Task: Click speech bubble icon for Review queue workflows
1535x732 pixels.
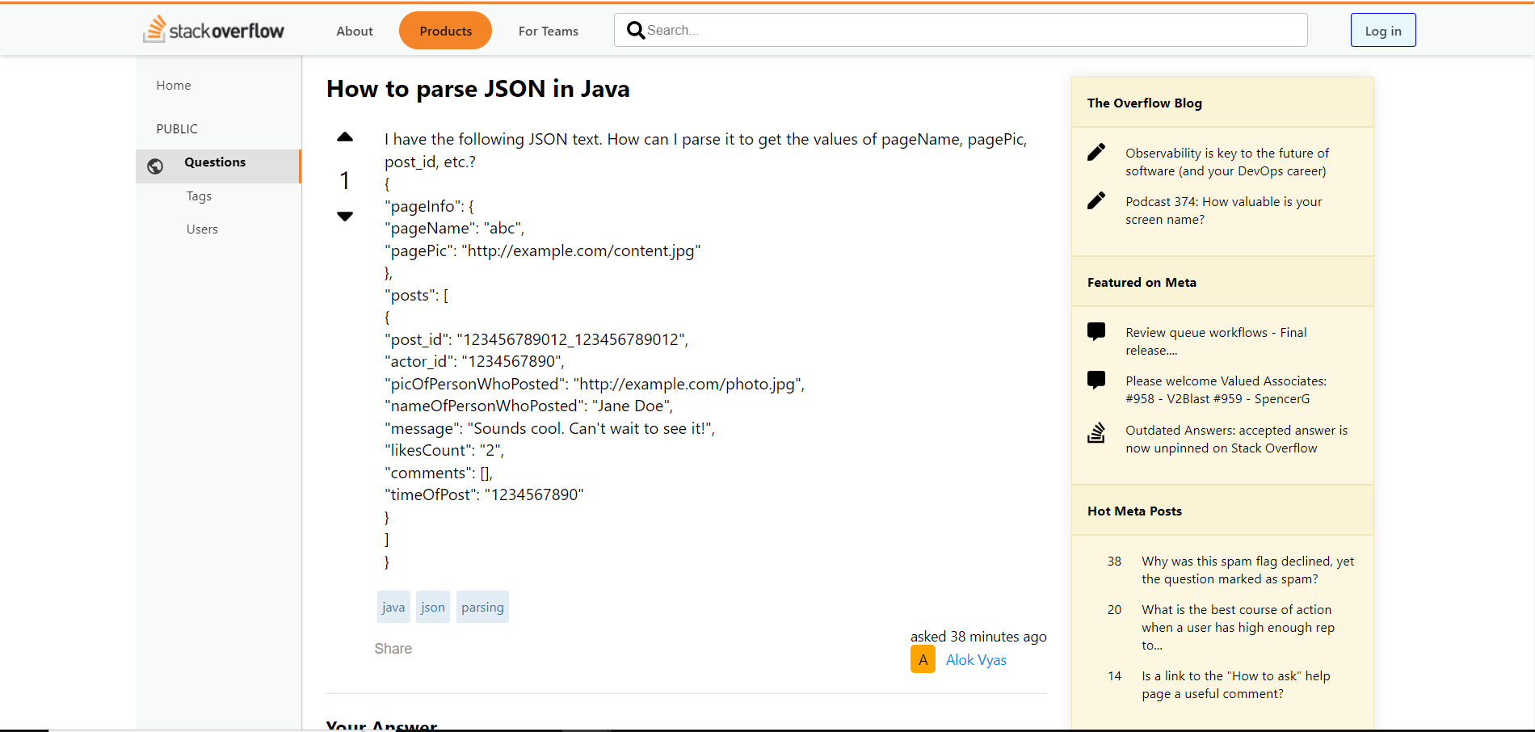Action: [1096, 331]
